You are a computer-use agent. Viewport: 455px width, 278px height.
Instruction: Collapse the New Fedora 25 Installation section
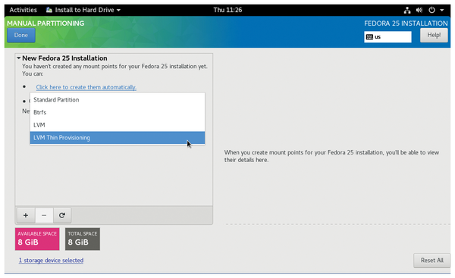coord(19,58)
